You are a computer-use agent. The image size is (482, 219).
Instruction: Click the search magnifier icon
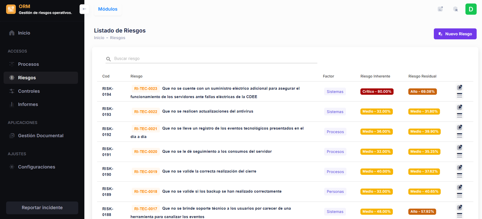[x=108, y=59]
